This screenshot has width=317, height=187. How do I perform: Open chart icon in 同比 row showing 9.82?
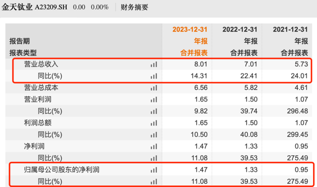point(154,111)
